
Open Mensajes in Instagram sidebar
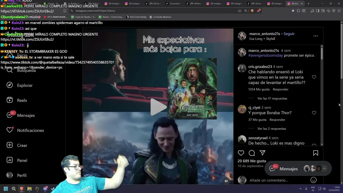click(20, 115)
